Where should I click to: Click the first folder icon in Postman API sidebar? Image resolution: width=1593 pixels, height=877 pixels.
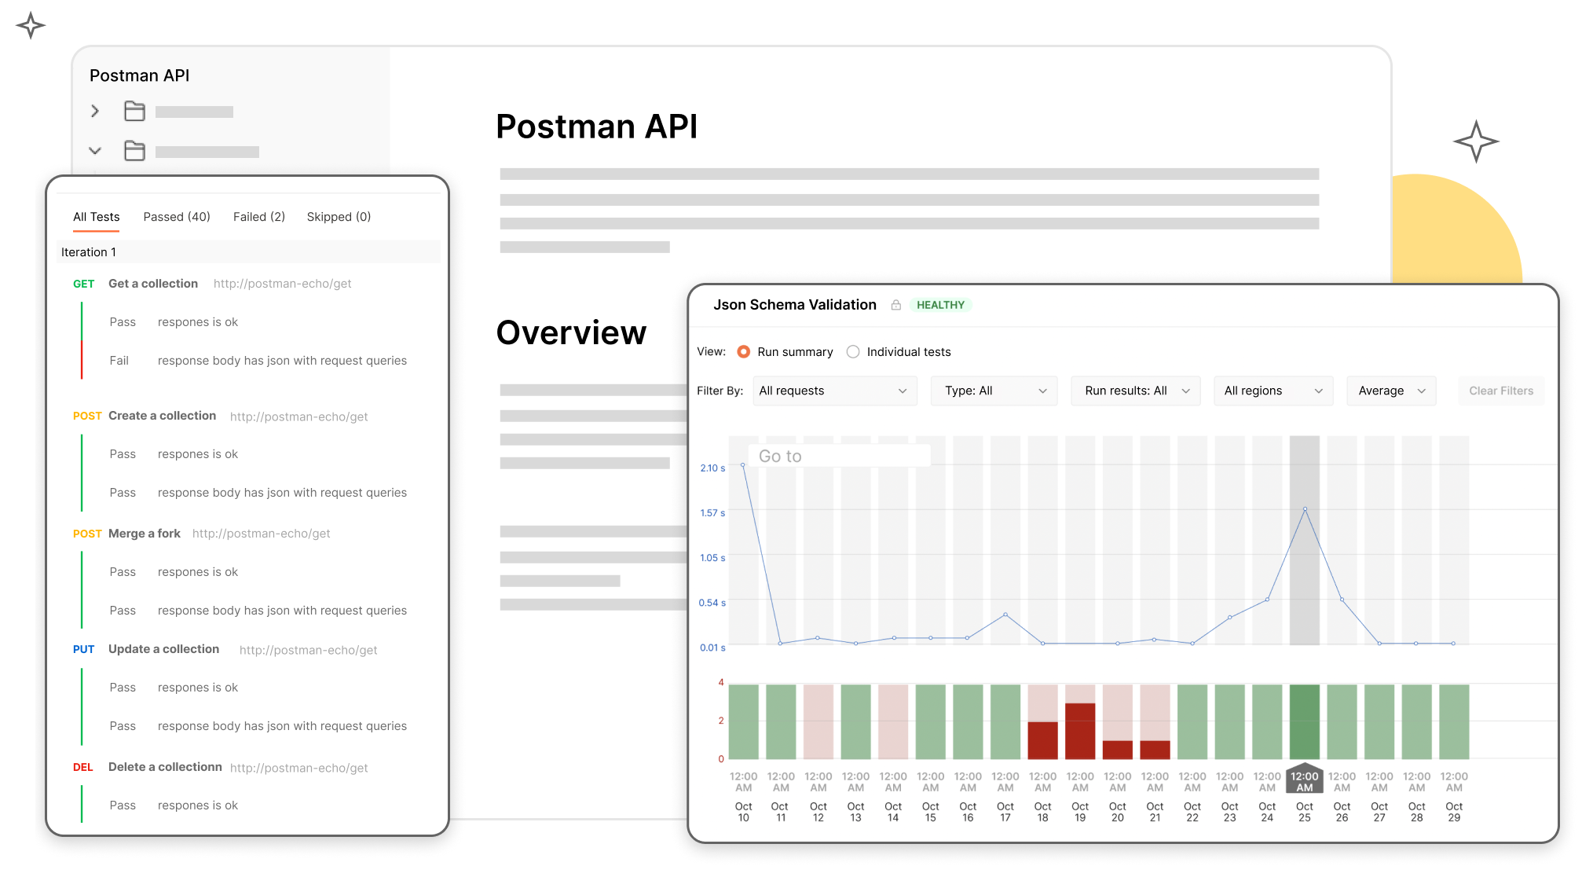[x=134, y=111]
